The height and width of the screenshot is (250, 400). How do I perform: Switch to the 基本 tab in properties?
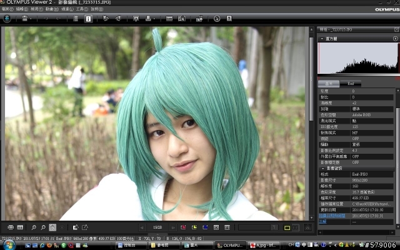(x=329, y=84)
